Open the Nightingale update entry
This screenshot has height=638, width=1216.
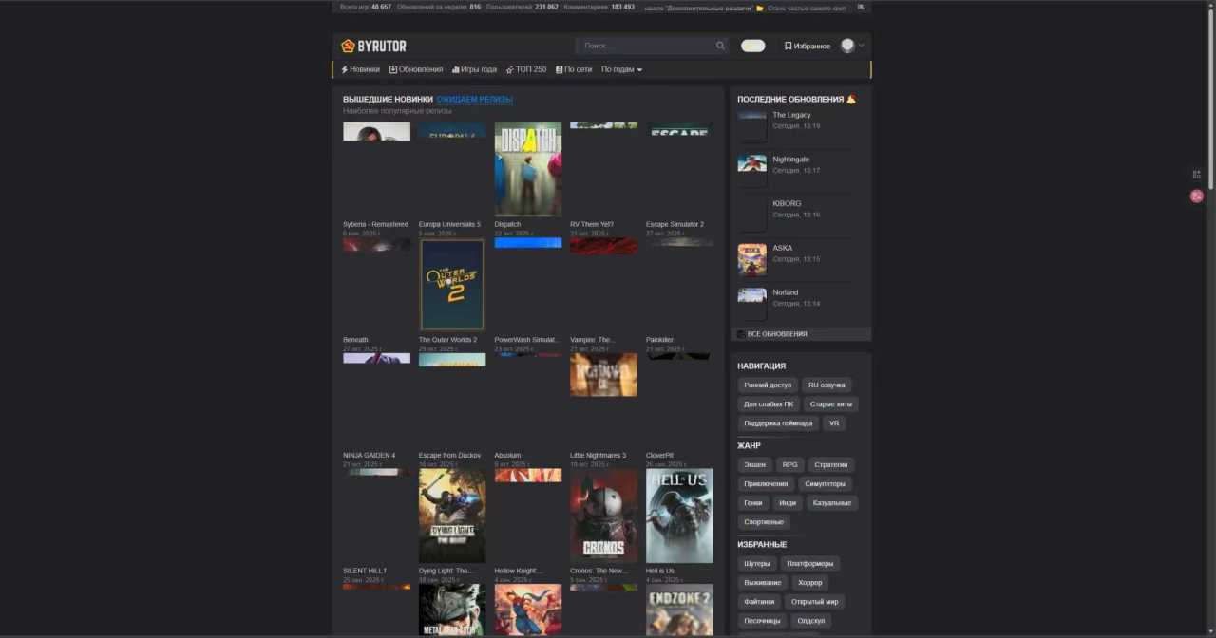790,159
